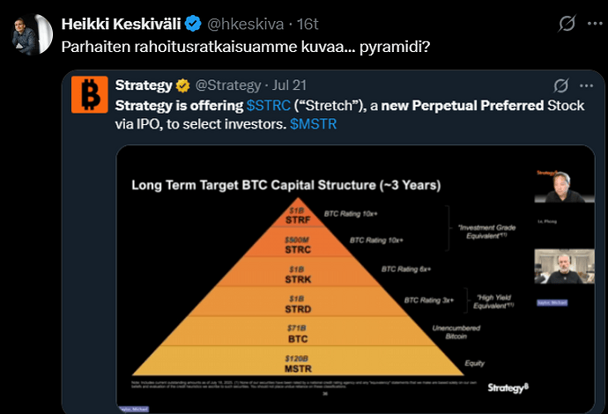Click the Strategy bitcoin logo avatar
The image size is (608, 414).
point(90,95)
